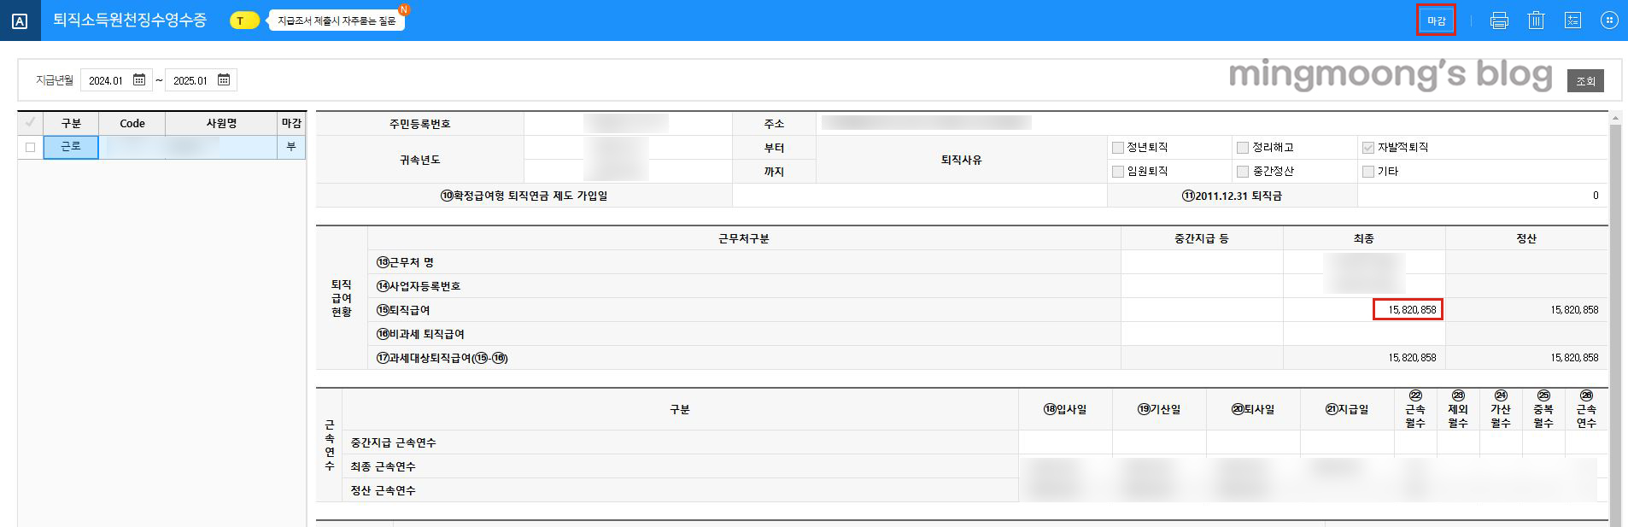Click the ⑭사업자등록번호 row label

(x=419, y=286)
